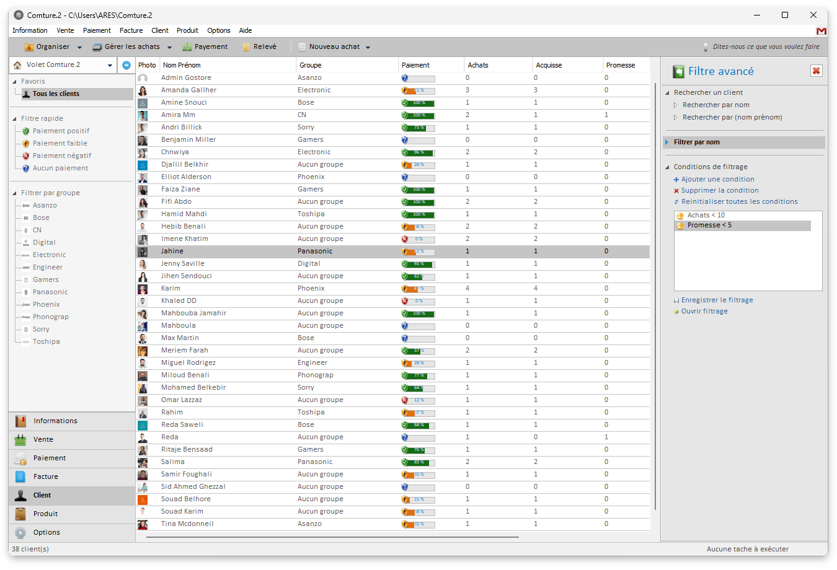Click the blue back arrow beside Volet

point(126,65)
